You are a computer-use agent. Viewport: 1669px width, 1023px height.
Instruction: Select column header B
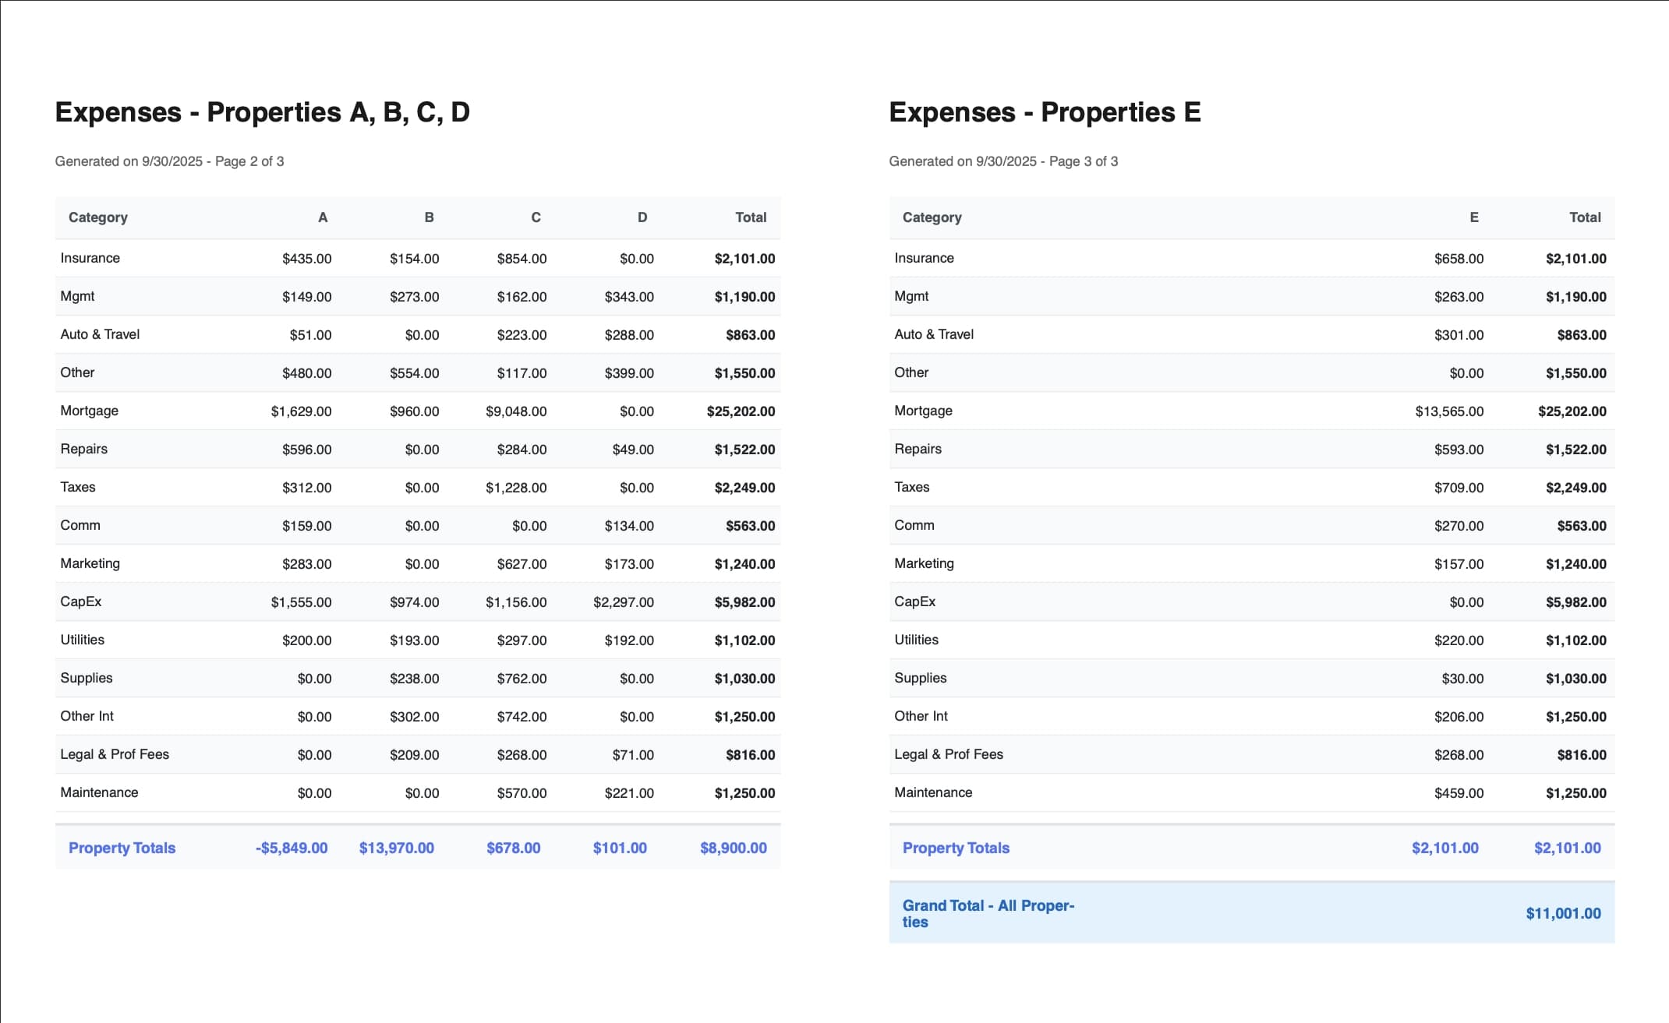click(429, 217)
